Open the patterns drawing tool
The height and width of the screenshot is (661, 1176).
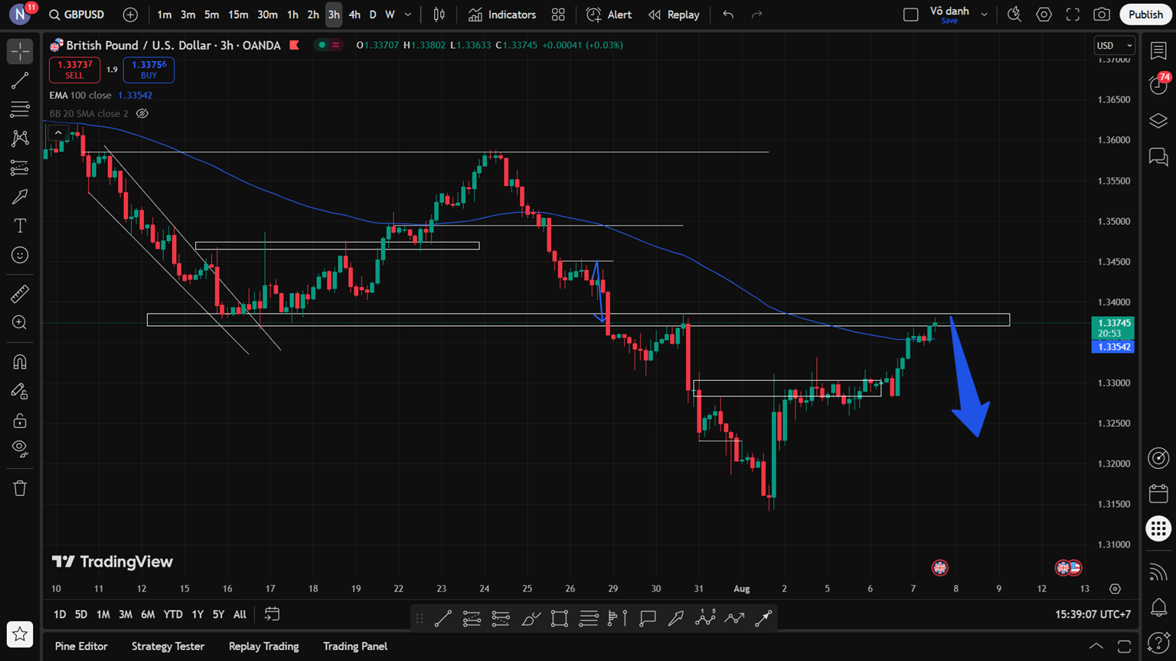(20, 138)
